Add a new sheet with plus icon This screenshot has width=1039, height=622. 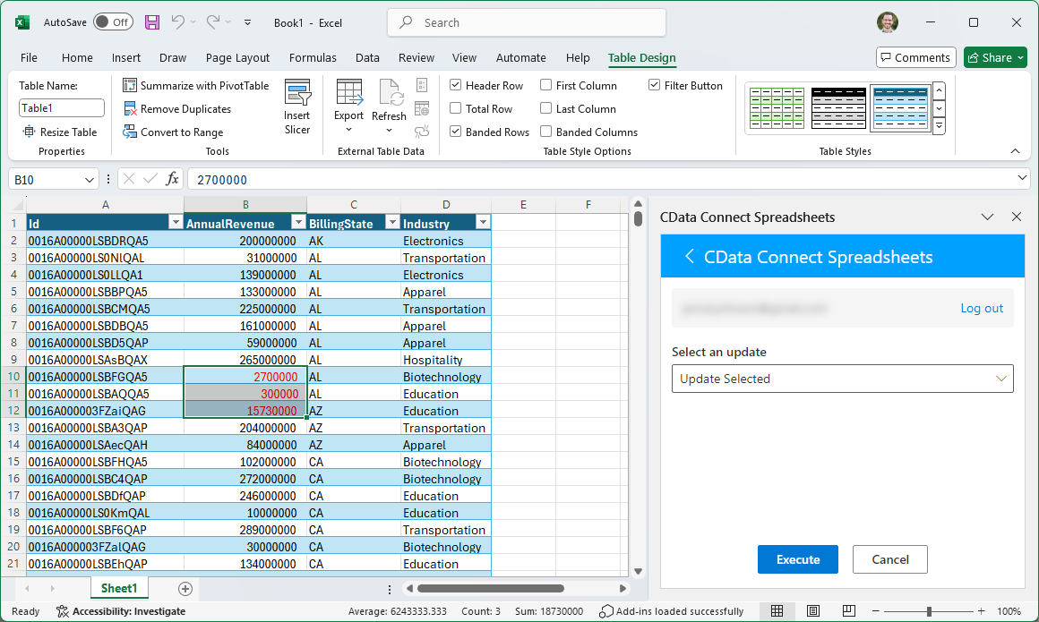(185, 589)
